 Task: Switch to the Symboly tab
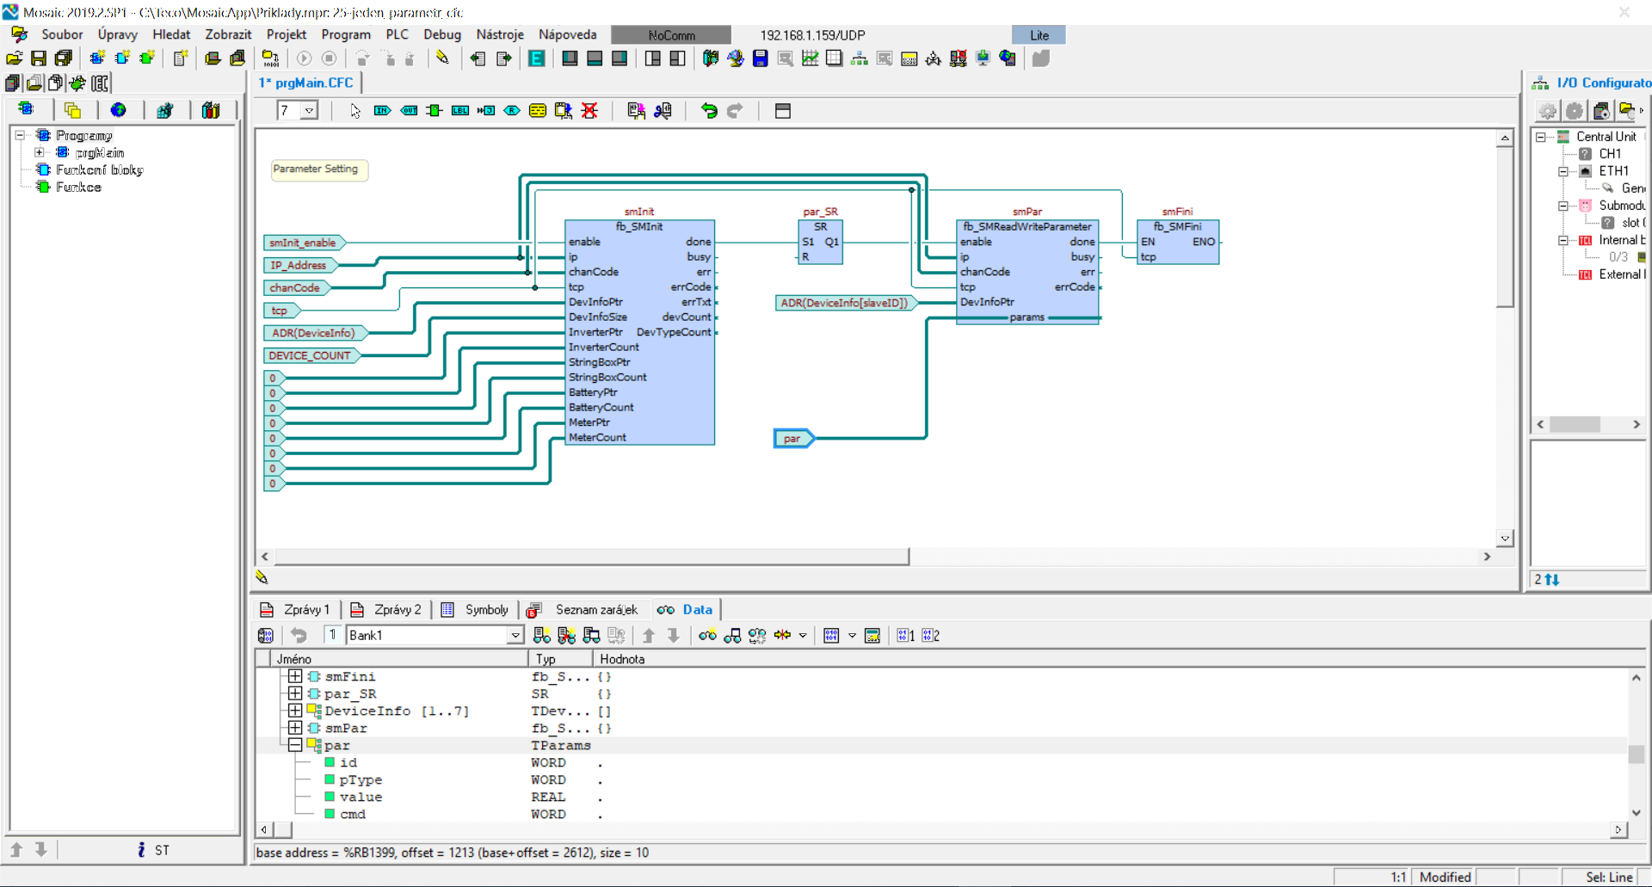click(476, 610)
